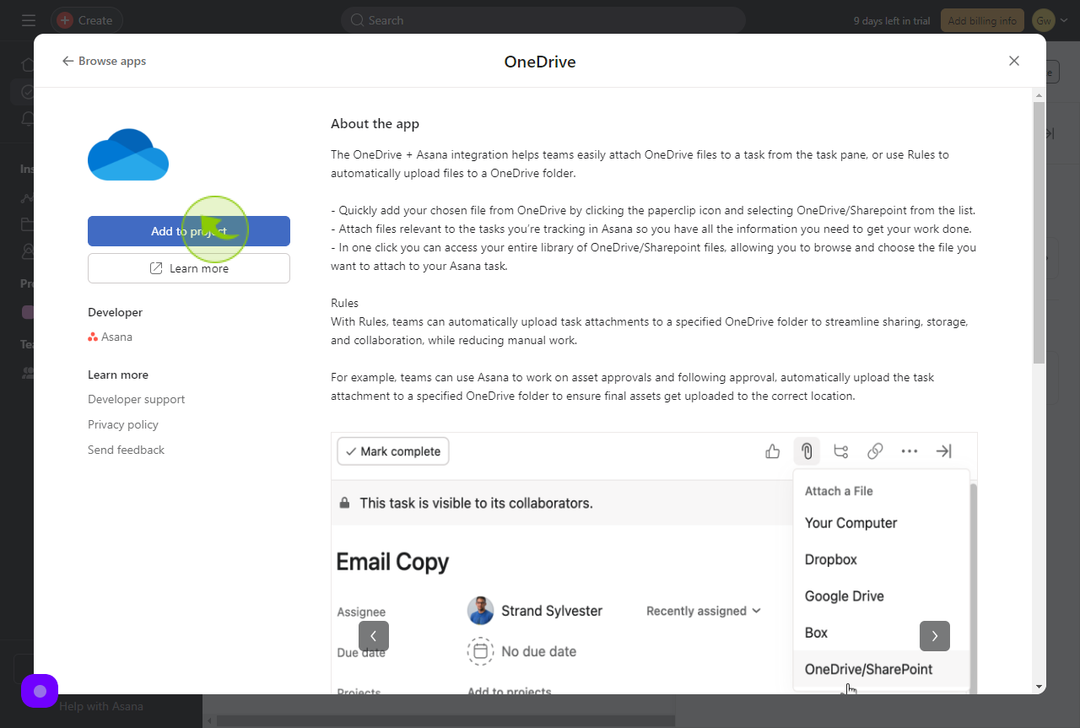Open the three-dot more actions icon
1080x728 pixels.
[x=910, y=451]
